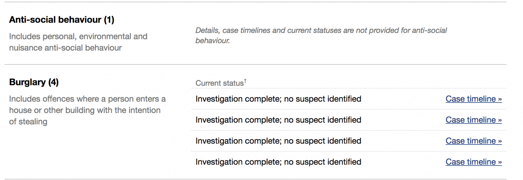The image size is (523, 180).
Task: Click the Current status column label
Action: coord(219,83)
